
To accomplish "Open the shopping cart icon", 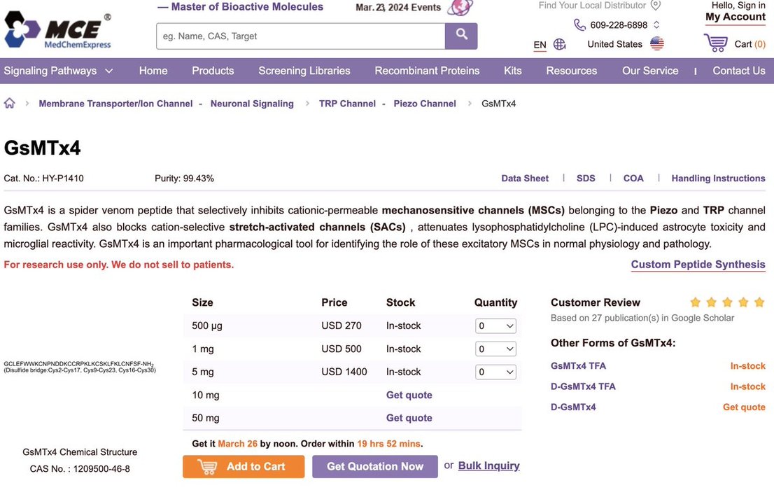I will pyautogui.click(x=716, y=43).
